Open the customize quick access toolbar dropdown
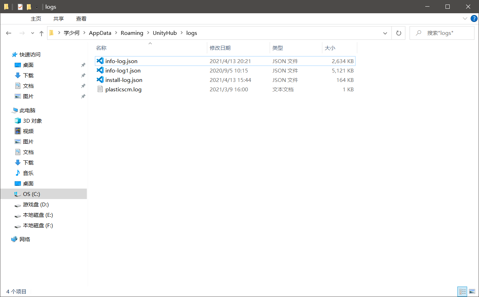The image size is (479, 297). pyautogui.click(x=37, y=7)
